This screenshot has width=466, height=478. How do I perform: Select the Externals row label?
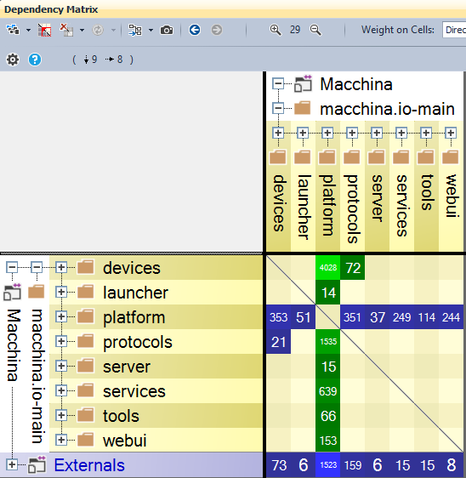(x=89, y=465)
